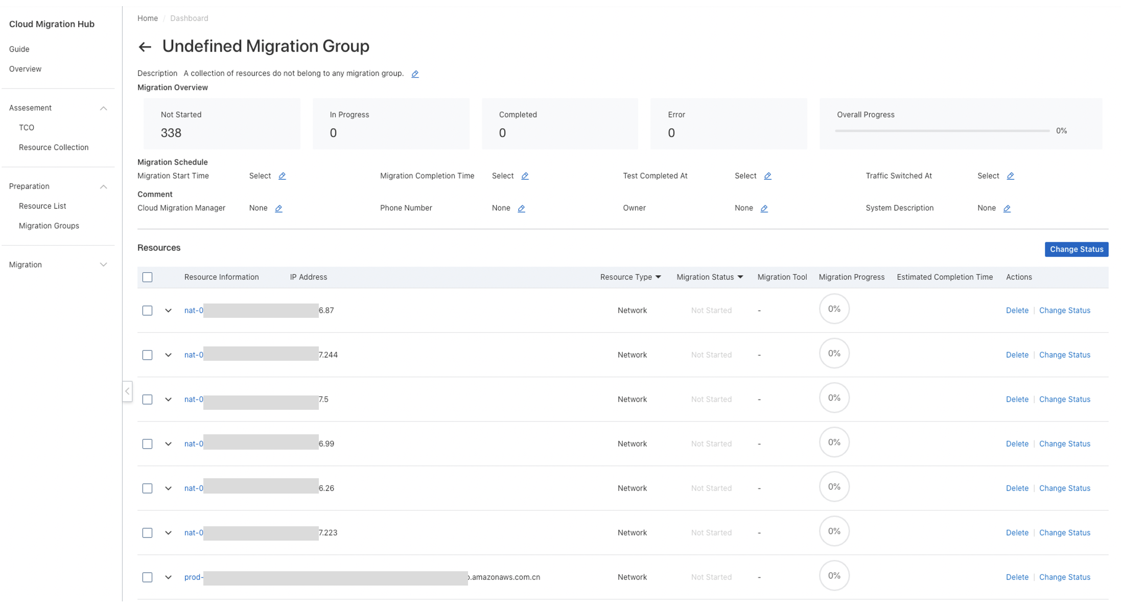Click the Overall Progress bar
The width and height of the screenshot is (1121, 606).
[x=942, y=131]
